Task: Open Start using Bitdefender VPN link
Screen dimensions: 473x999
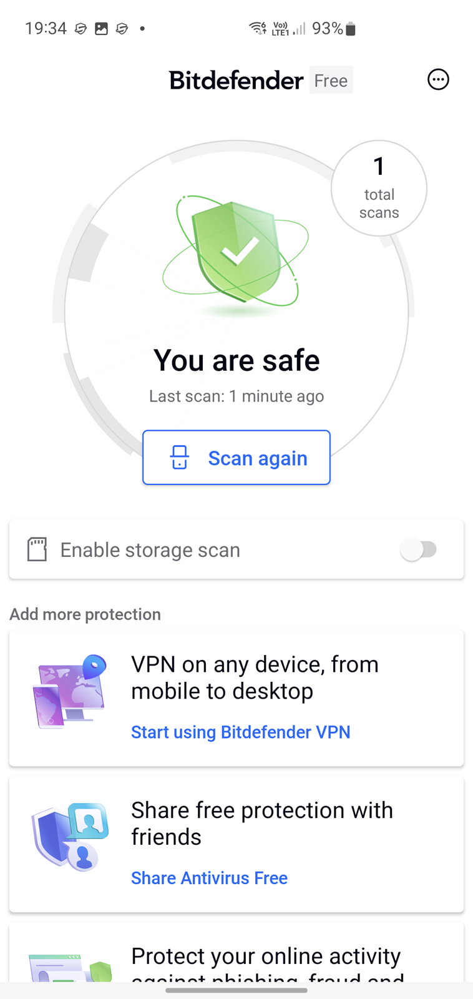Action: pos(240,732)
